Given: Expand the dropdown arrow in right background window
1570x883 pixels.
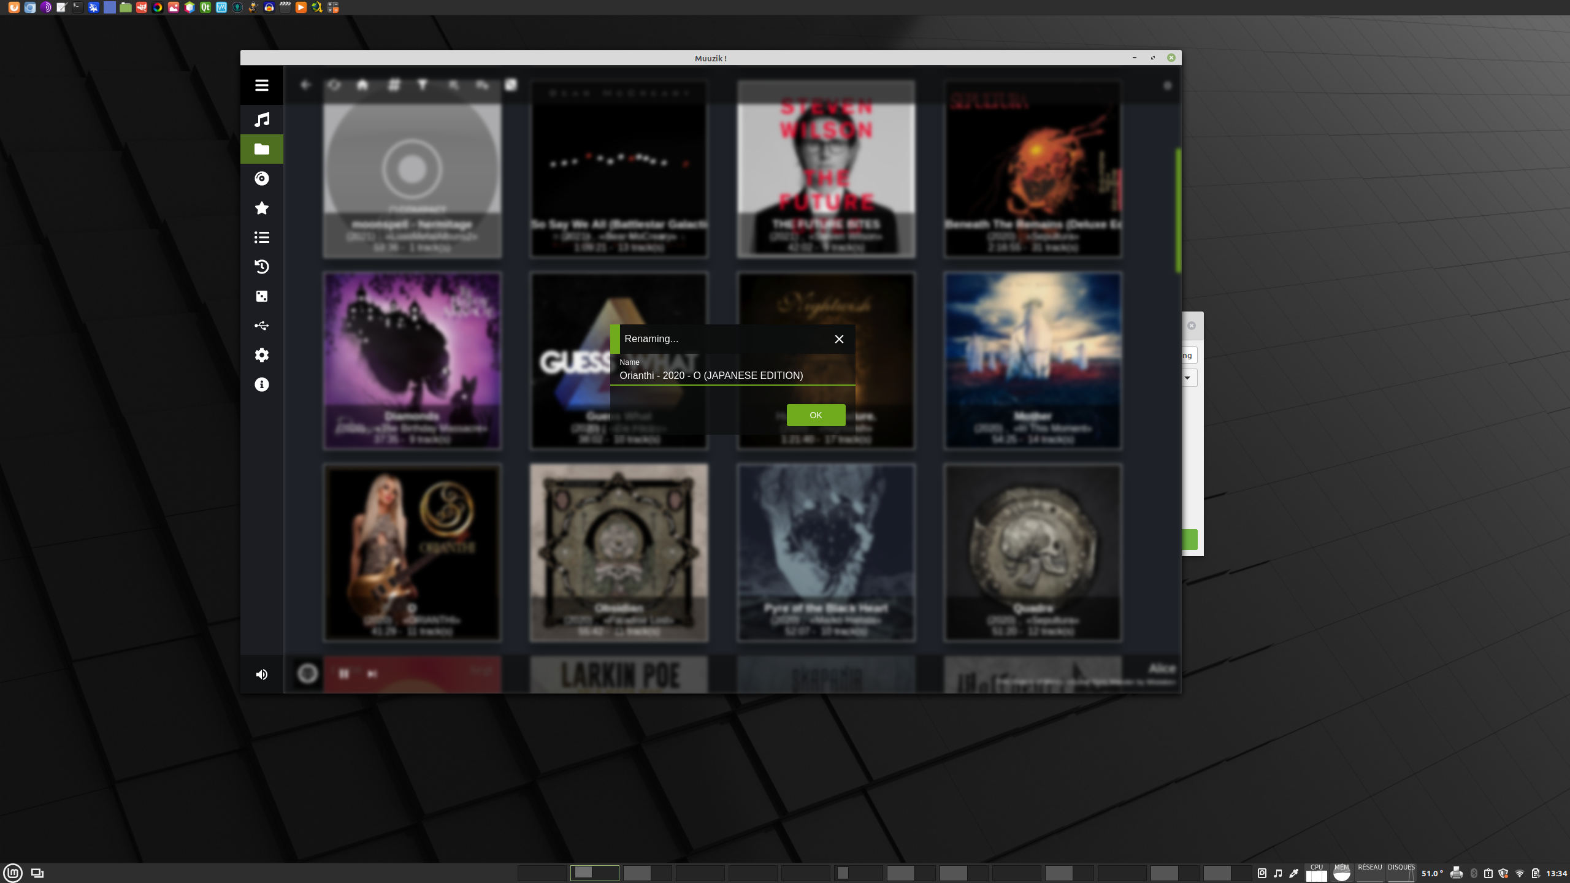Looking at the screenshot, I should [x=1187, y=378].
